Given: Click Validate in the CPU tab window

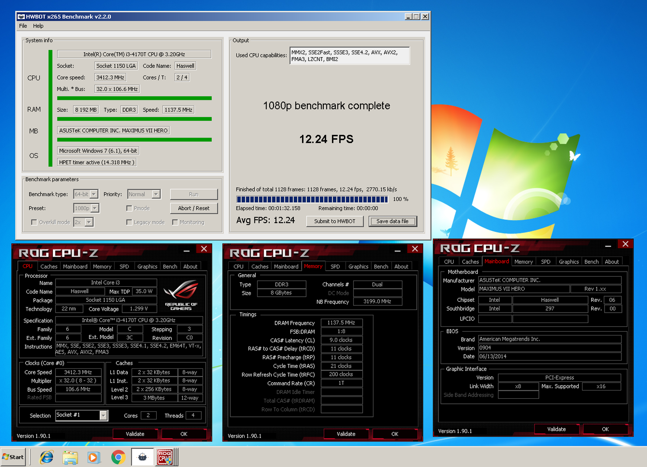Looking at the screenshot, I should point(135,434).
